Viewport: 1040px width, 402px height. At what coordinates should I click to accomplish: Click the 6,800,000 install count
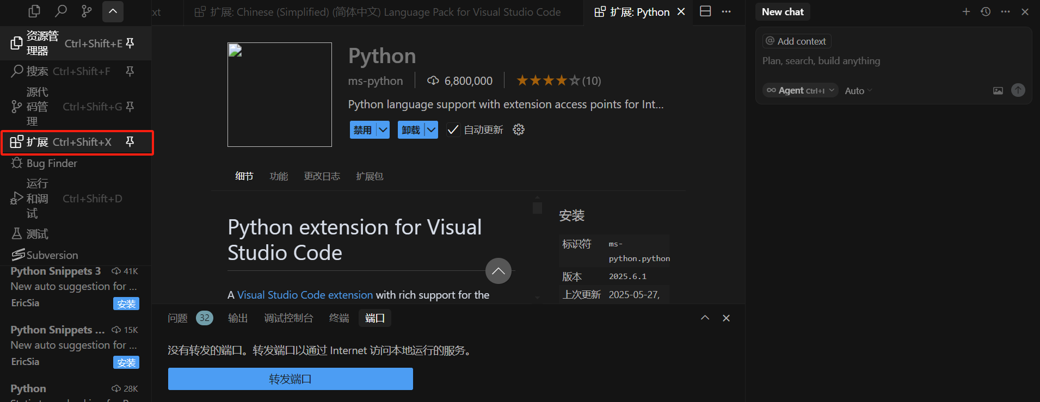point(460,81)
